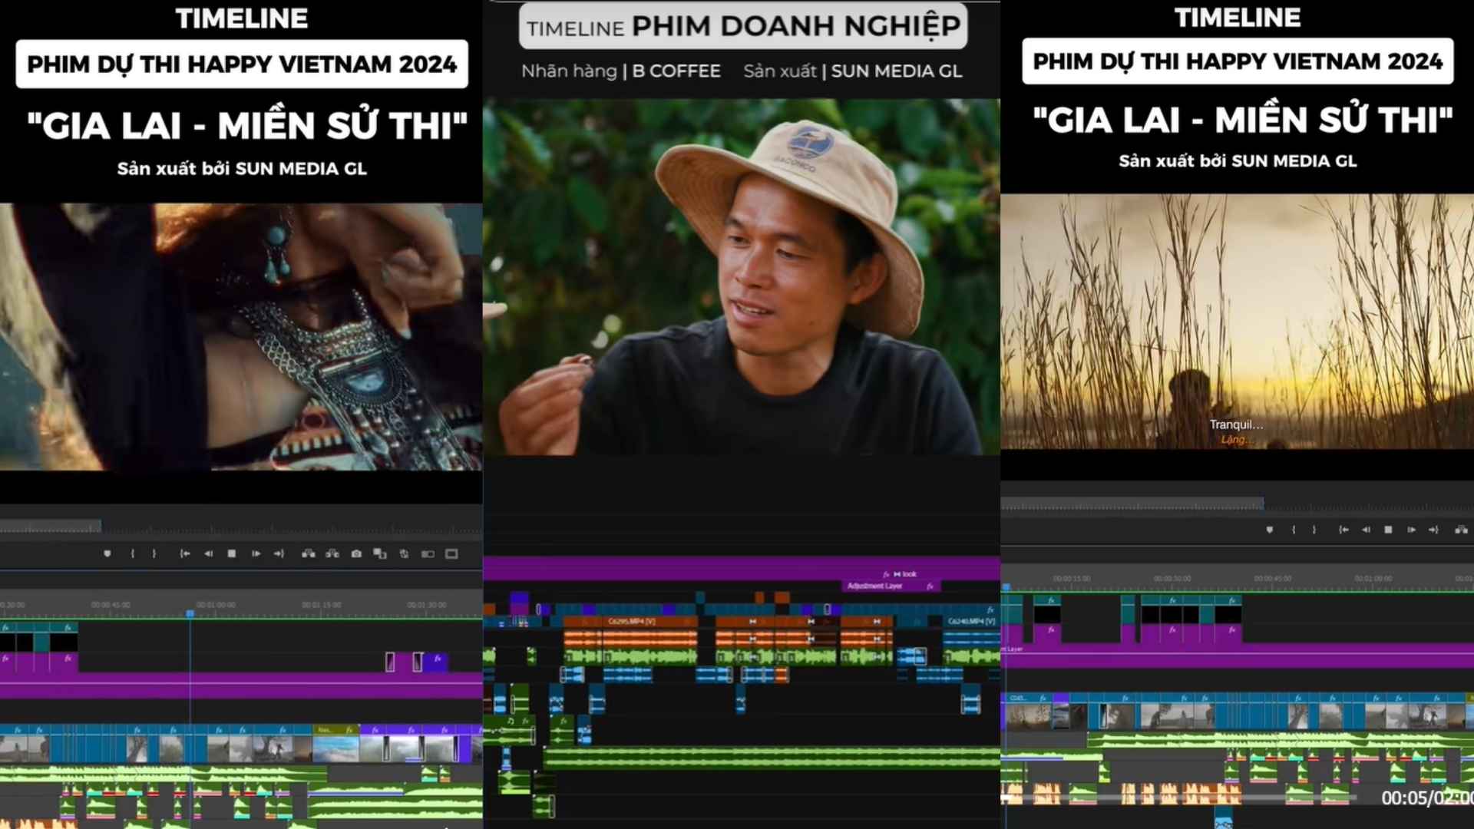Viewport: 1474px width, 829px height.
Task: Click 'Nhãn hàng | B COFFEE' label
Action: coord(620,71)
